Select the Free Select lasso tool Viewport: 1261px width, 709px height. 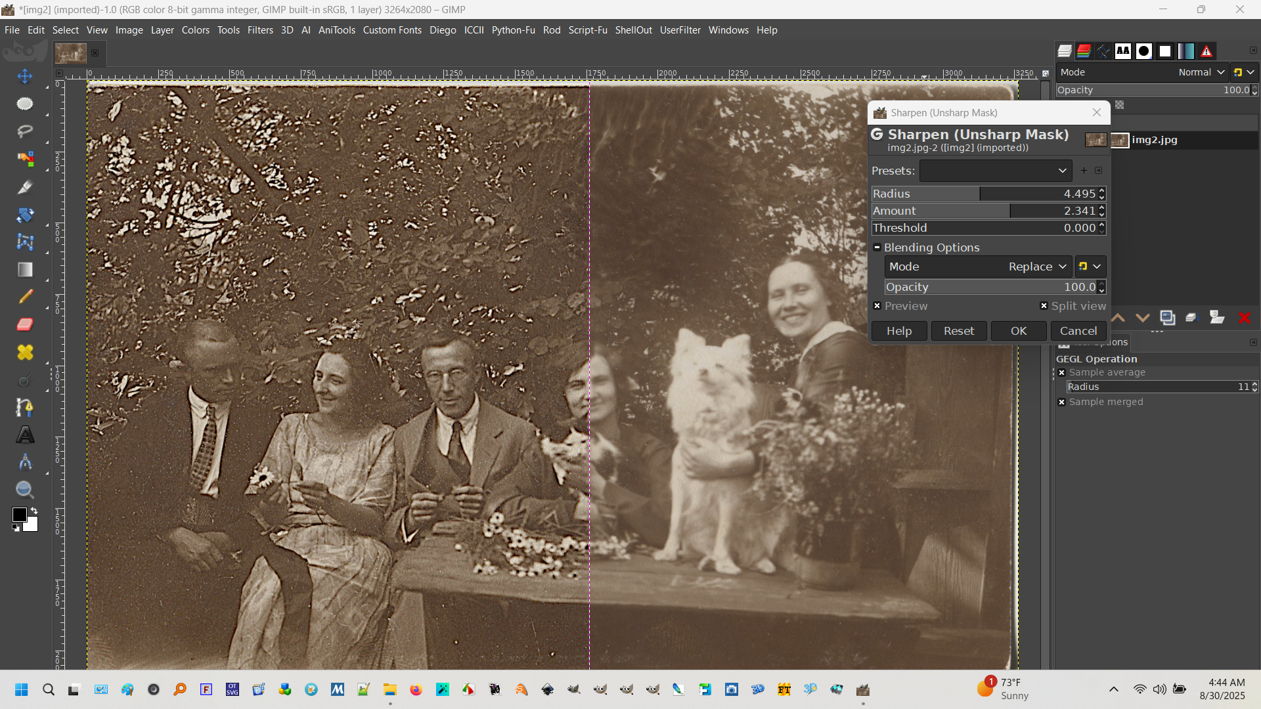coord(25,131)
